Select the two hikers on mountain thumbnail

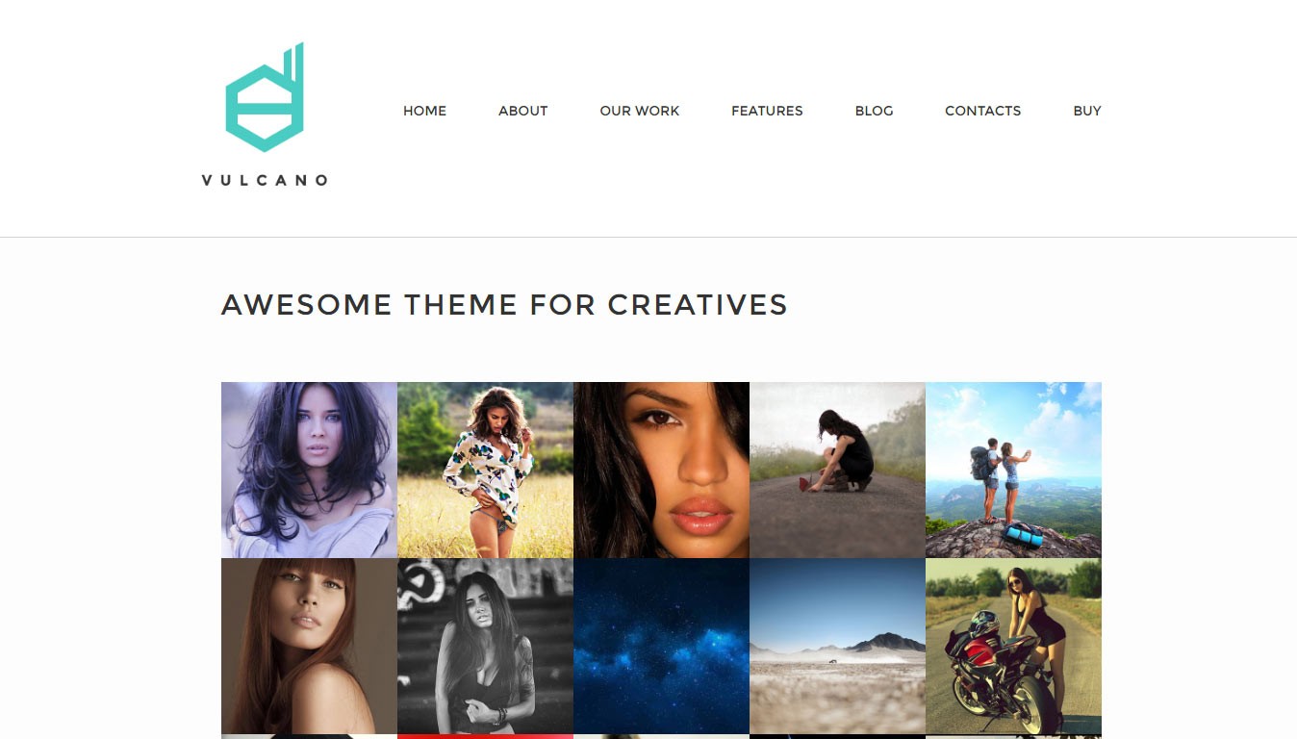[x=1013, y=470]
